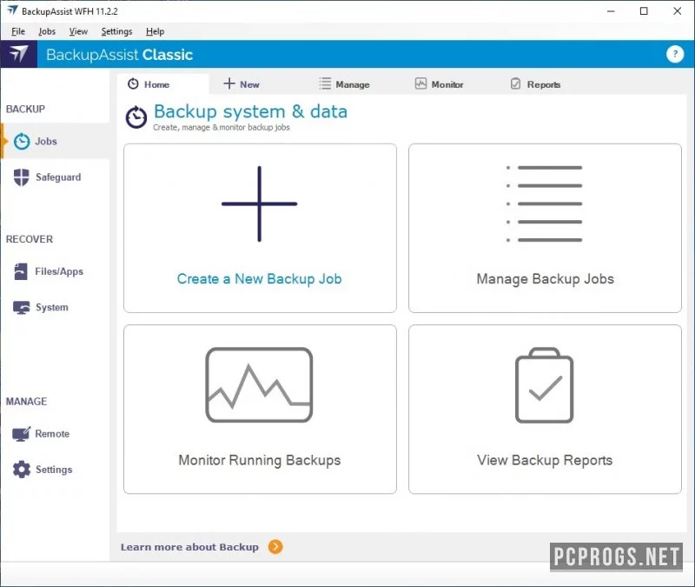Switch to the Home tab
Image resolution: width=695 pixels, height=587 pixels.
[x=162, y=83]
